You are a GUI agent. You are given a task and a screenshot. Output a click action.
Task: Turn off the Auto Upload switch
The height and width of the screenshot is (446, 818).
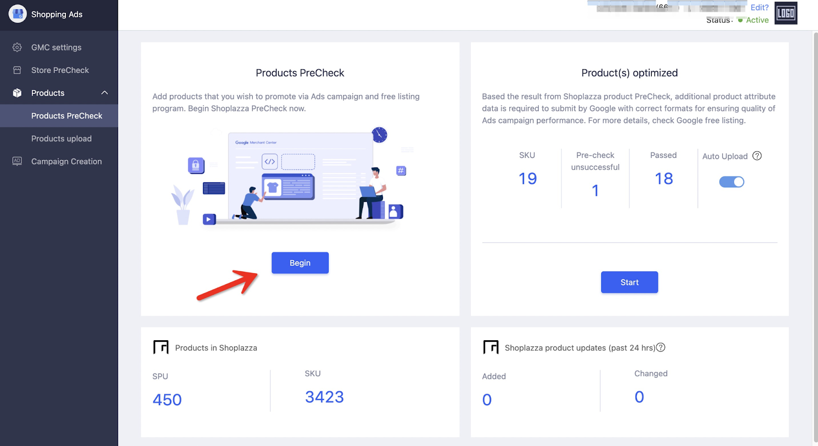point(732,182)
